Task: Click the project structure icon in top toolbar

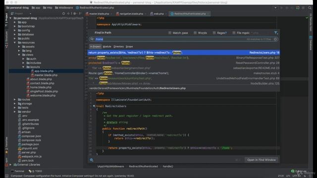Action: click(298, 8)
